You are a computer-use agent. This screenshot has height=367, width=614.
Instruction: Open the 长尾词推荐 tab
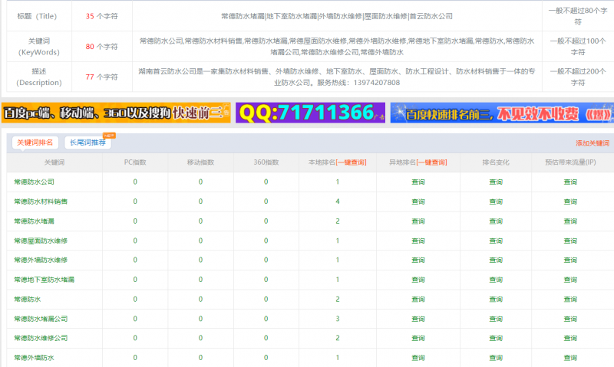87,143
